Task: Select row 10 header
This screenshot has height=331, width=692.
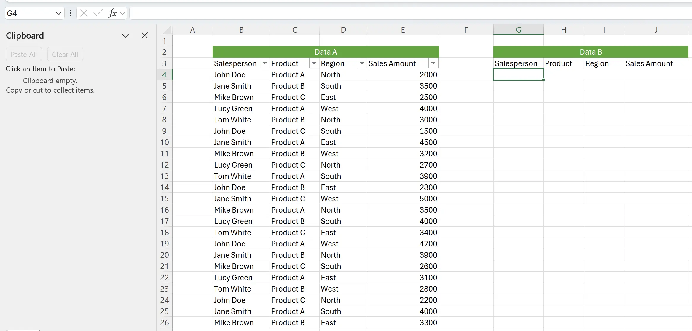Action: [165, 142]
